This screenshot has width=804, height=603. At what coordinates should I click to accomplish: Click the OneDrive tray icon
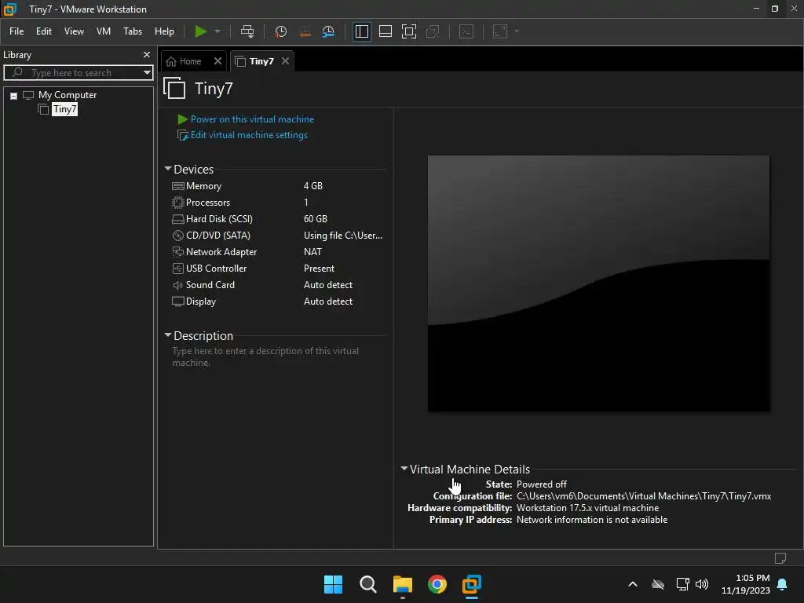click(658, 584)
